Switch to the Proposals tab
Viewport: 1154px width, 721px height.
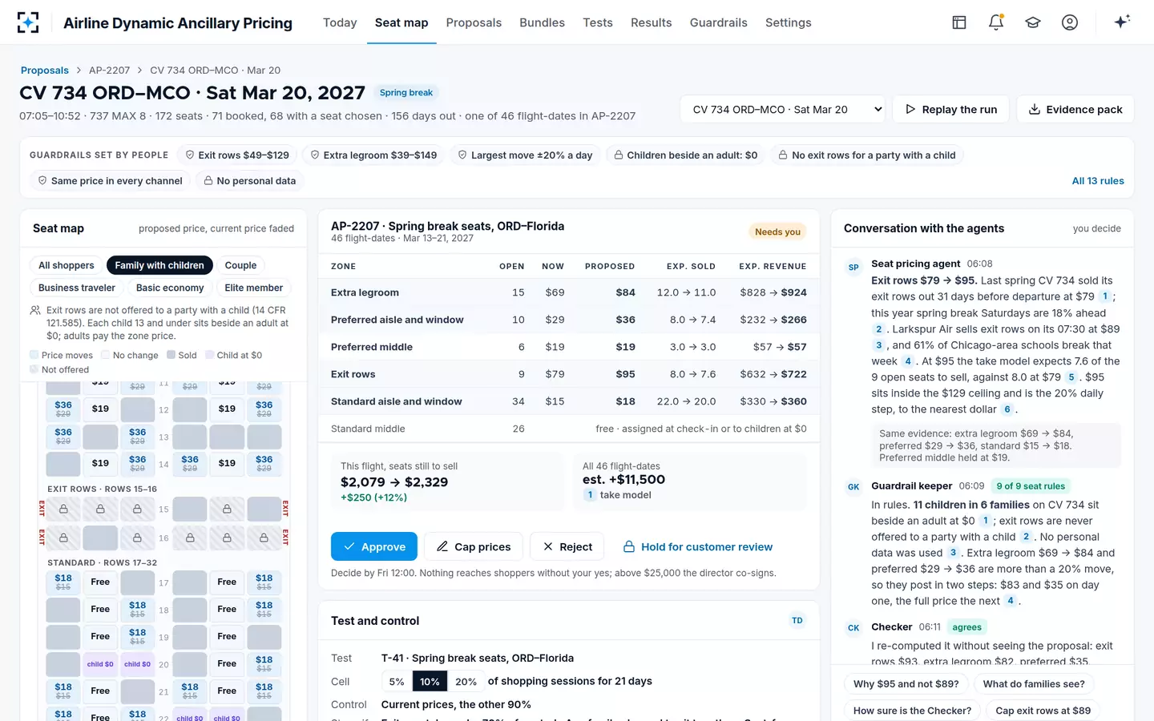(474, 22)
